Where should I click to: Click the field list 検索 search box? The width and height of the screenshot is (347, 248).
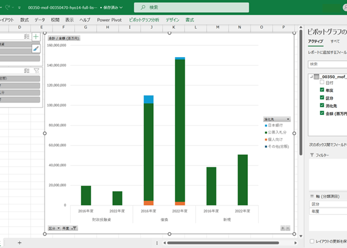coord(327,64)
